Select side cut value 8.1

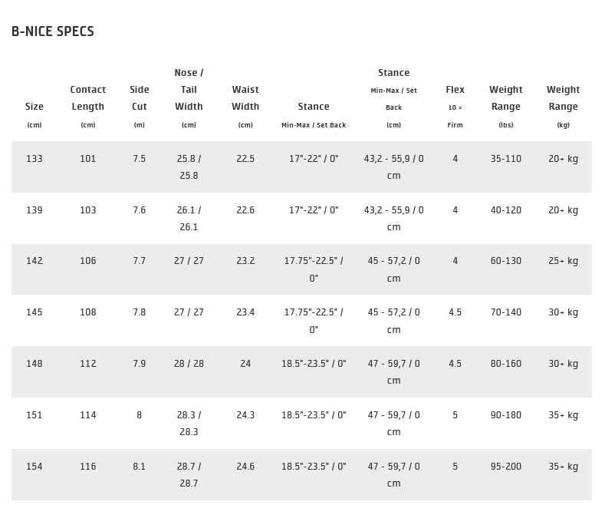coord(139,467)
